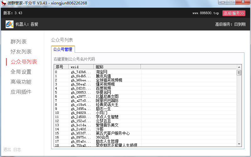This screenshot has height=157, width=251.
Task: Click 退出 at bottom left
Action: tap(7, 150)
